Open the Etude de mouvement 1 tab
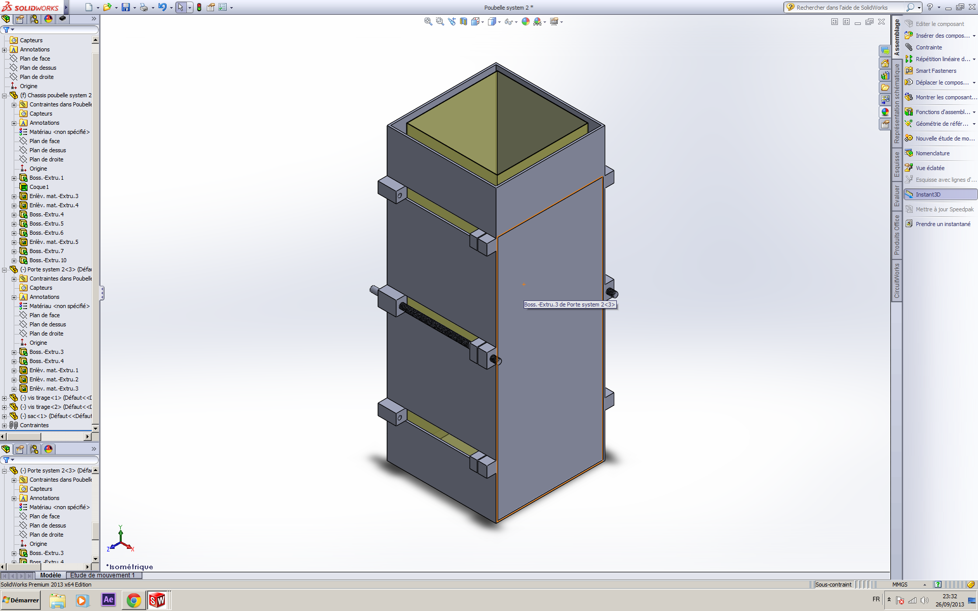Viewport: 978px width, 611px height. coord(103,575)
